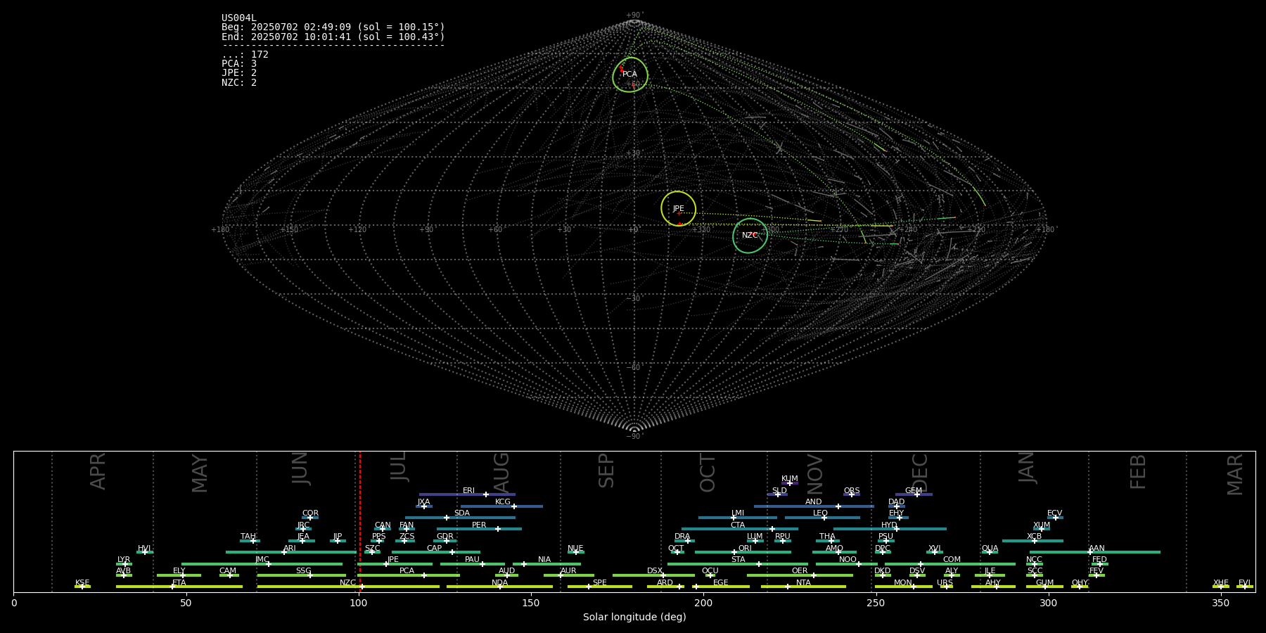
Task: Select the DRA shower label
Action: (682, 537)
